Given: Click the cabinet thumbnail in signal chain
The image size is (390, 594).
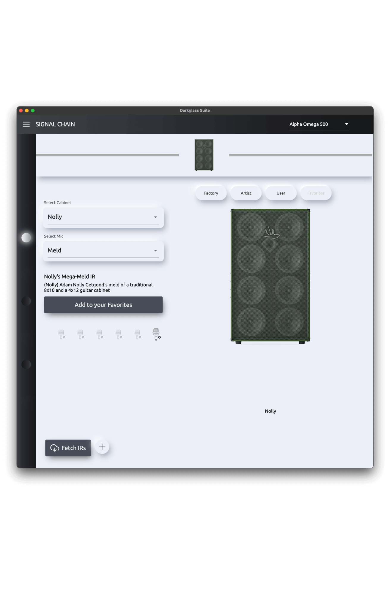Looking at the screenshot, I should (204, 155).
